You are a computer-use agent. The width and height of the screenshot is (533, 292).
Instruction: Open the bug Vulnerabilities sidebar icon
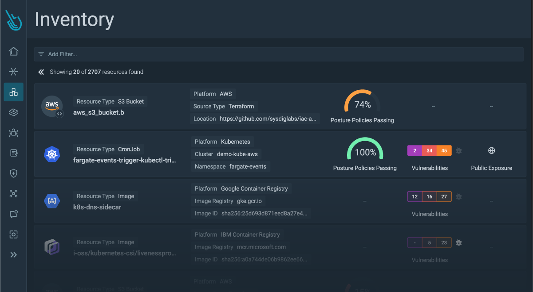[x=13, y=132]
